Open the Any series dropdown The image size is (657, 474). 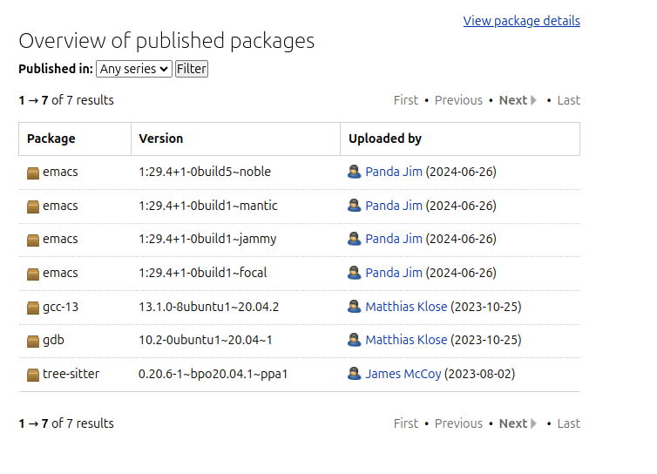click(x=134, y=69)
